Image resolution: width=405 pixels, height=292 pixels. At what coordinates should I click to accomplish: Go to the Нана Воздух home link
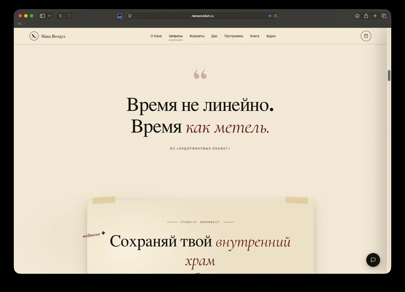(53, 36)
